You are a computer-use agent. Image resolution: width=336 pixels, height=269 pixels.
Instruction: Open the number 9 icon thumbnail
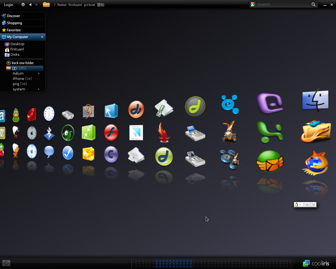pos(88,111)
